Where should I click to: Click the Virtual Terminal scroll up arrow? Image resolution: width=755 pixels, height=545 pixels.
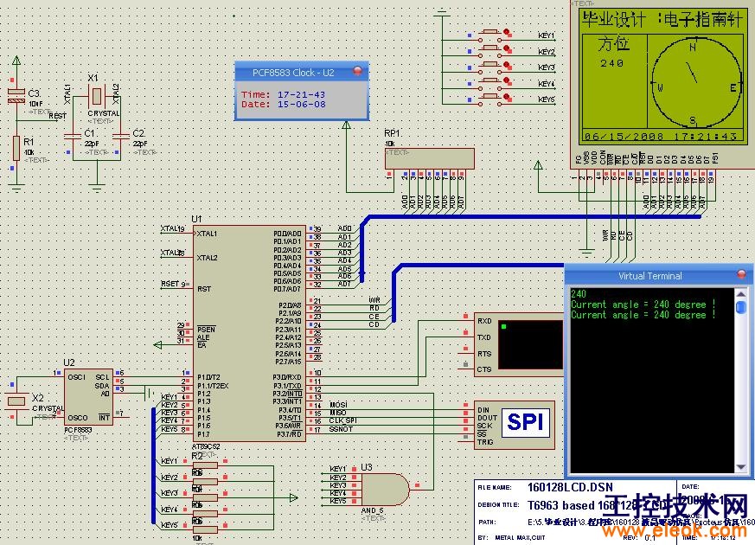coord(741,293)
